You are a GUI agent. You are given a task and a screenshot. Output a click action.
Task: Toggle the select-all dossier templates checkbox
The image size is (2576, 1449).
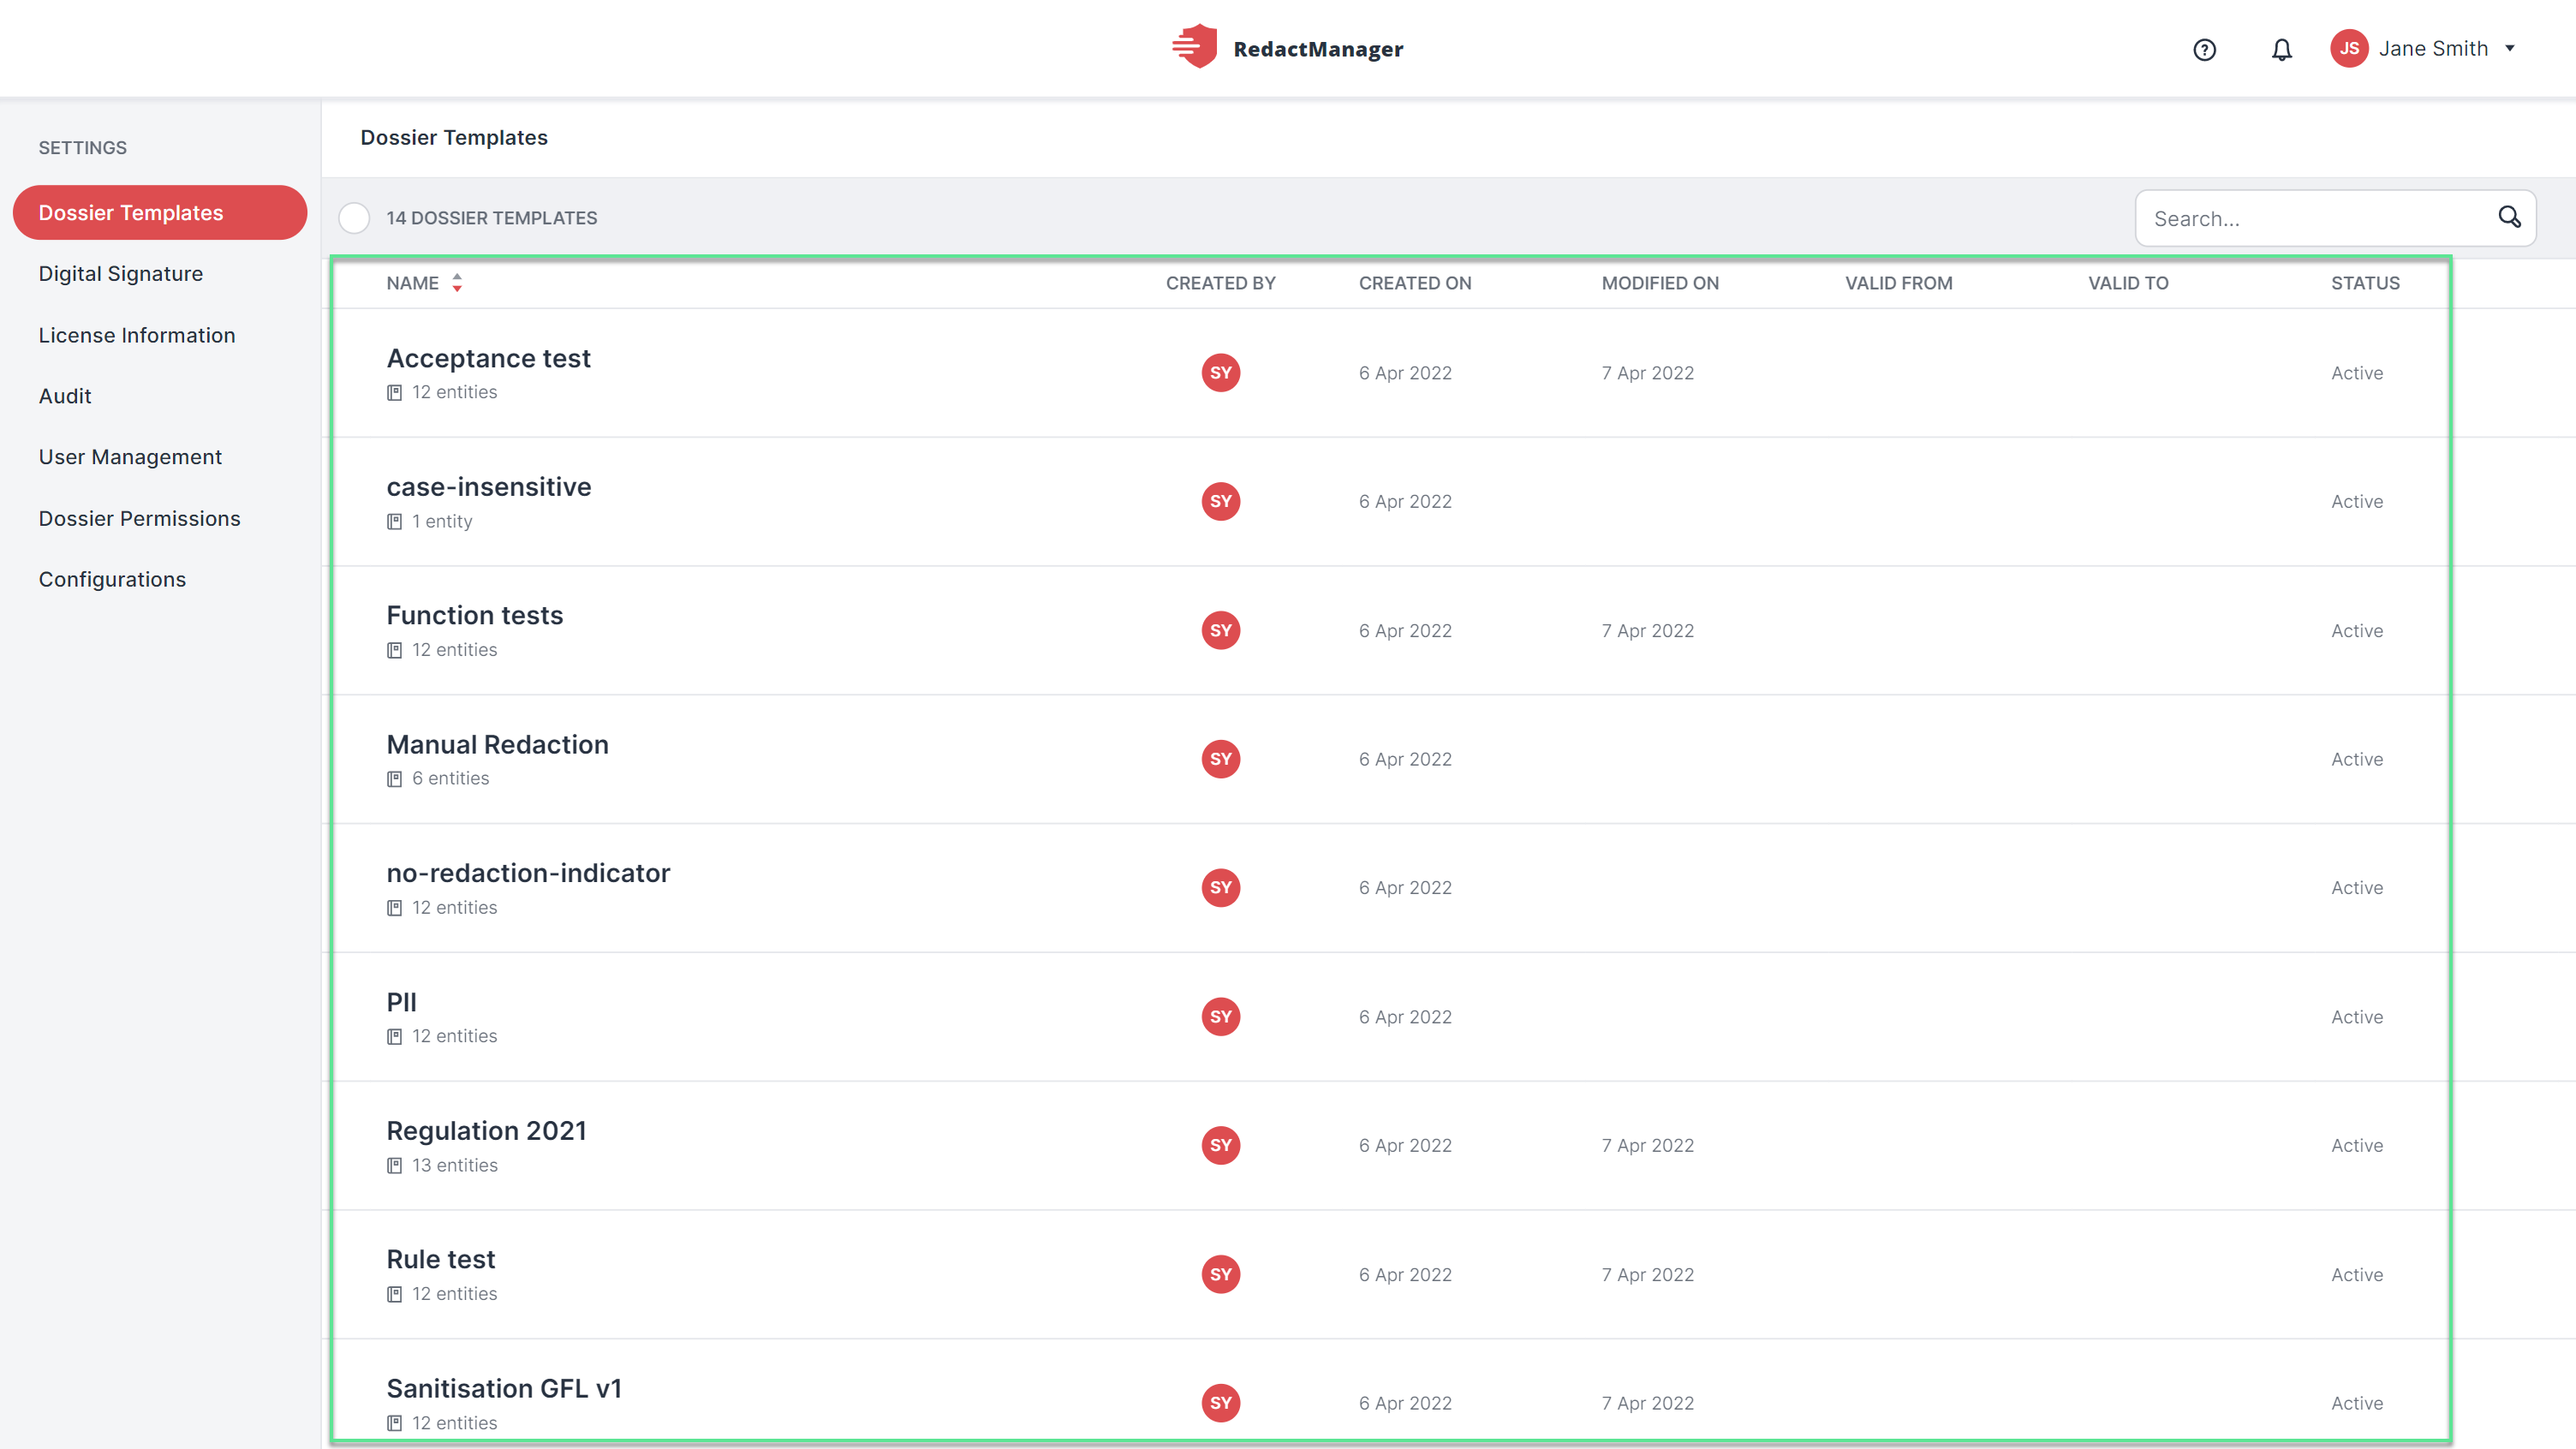[x=354, y=218]
